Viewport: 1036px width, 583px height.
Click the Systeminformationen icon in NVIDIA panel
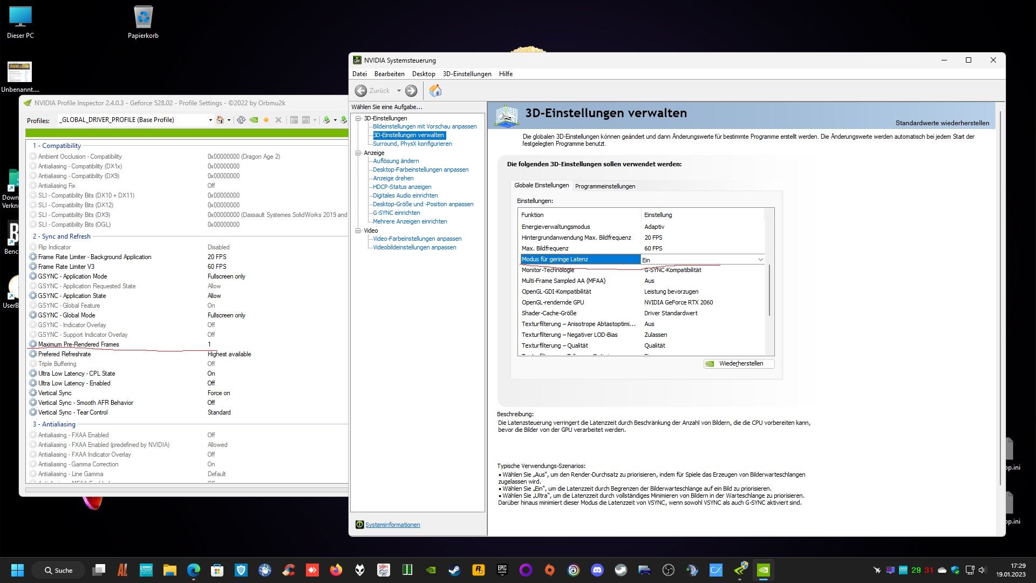tap(359, 525)
